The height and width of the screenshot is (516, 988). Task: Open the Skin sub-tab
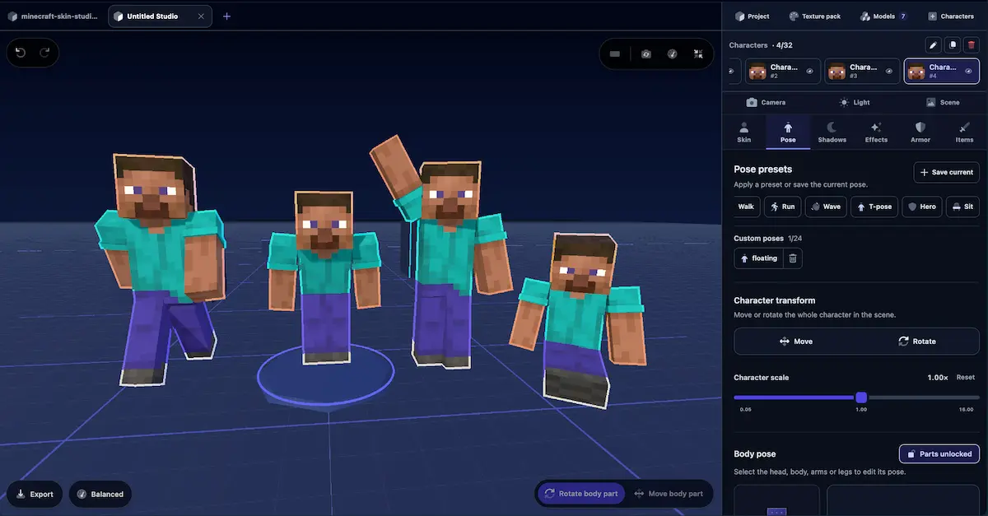(x=744, y=132)
